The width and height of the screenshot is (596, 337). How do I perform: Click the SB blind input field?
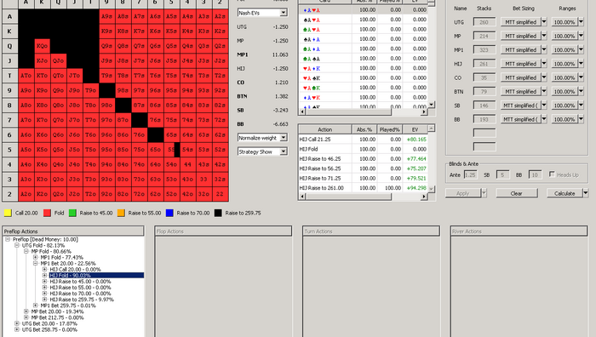[502, 174]
